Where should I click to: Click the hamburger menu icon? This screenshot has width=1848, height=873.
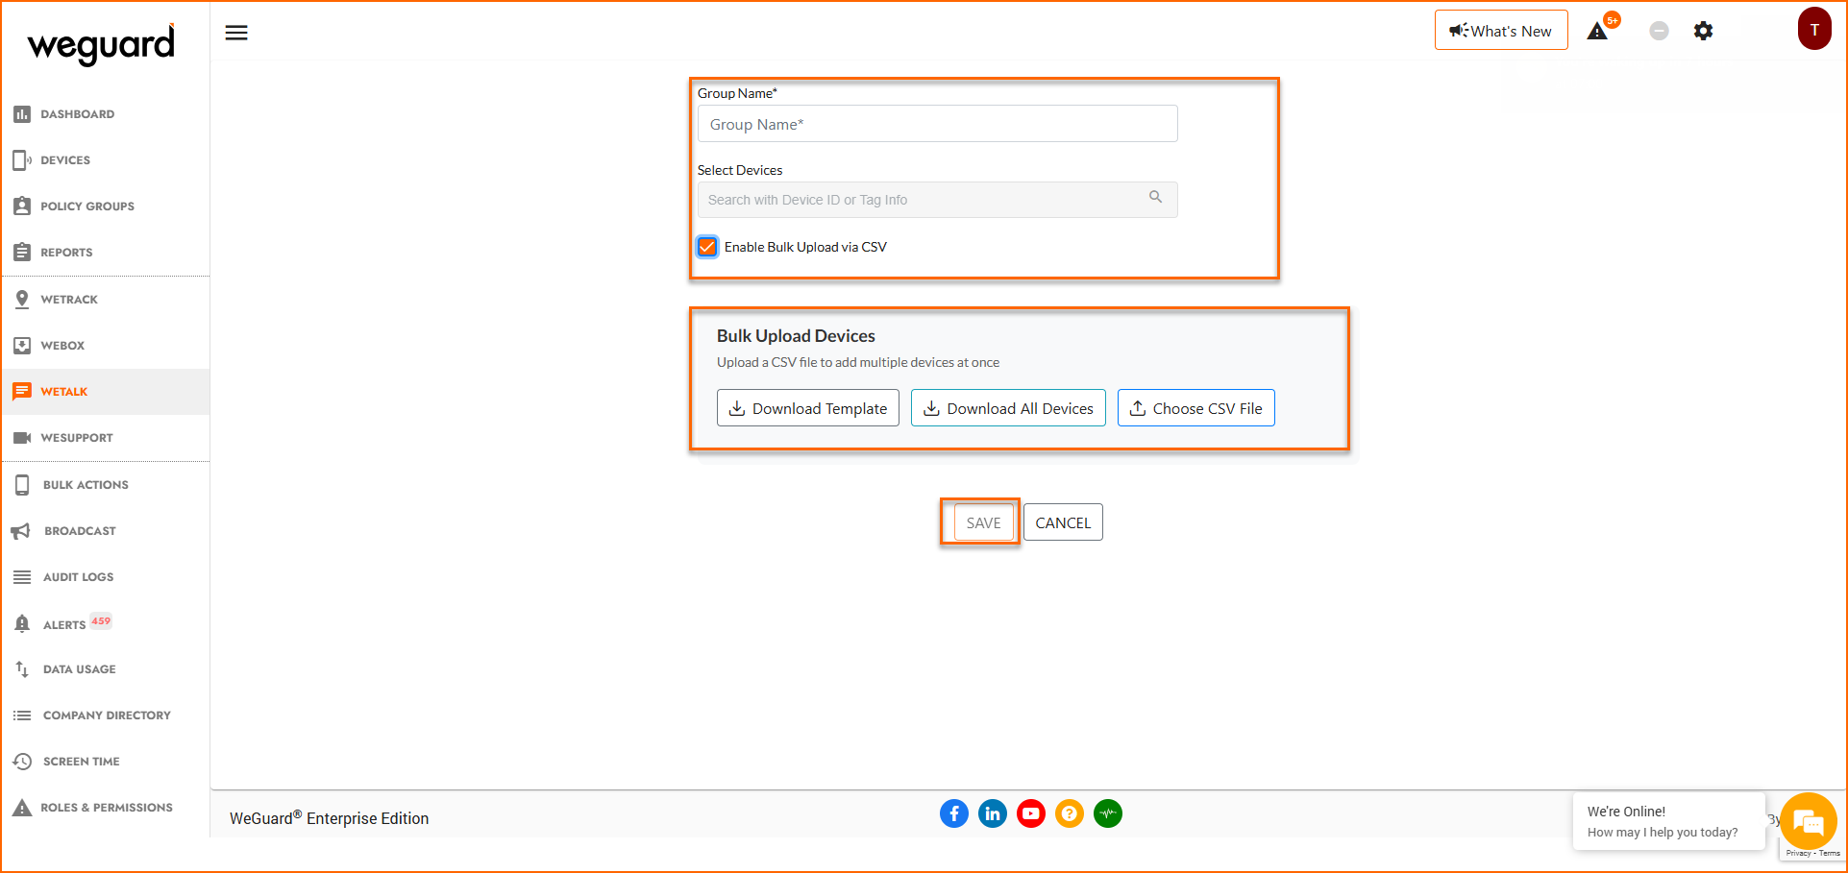coord(236,33)
